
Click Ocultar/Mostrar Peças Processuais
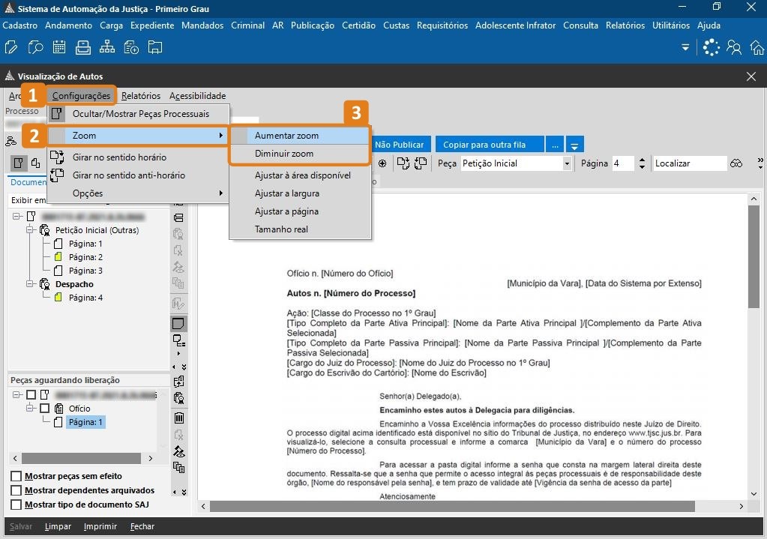[139, 114]
